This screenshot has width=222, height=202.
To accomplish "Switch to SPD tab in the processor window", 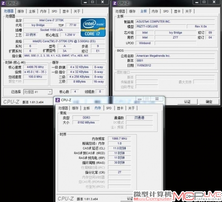I will [54, 11].
